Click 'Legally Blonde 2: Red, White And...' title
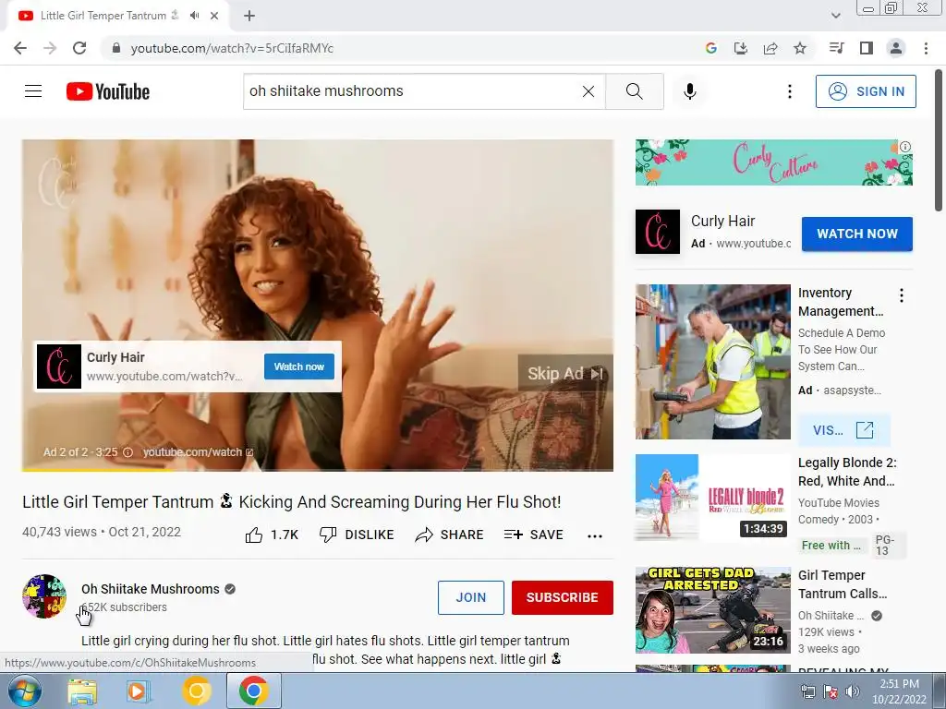The width and height of the screenshot is (946, 709). pyautogui.click(x=847, y=472)
